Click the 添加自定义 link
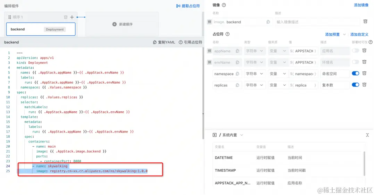 (x=359, y=34)
